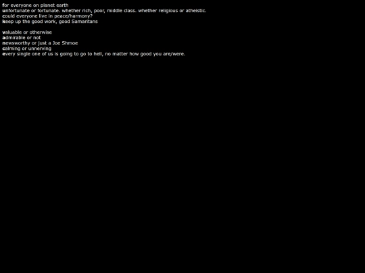Click the bold letter 'k' in 'keep'
This screenshot has width=365, height=273.
pyautogui.click(x=3, y=22)
